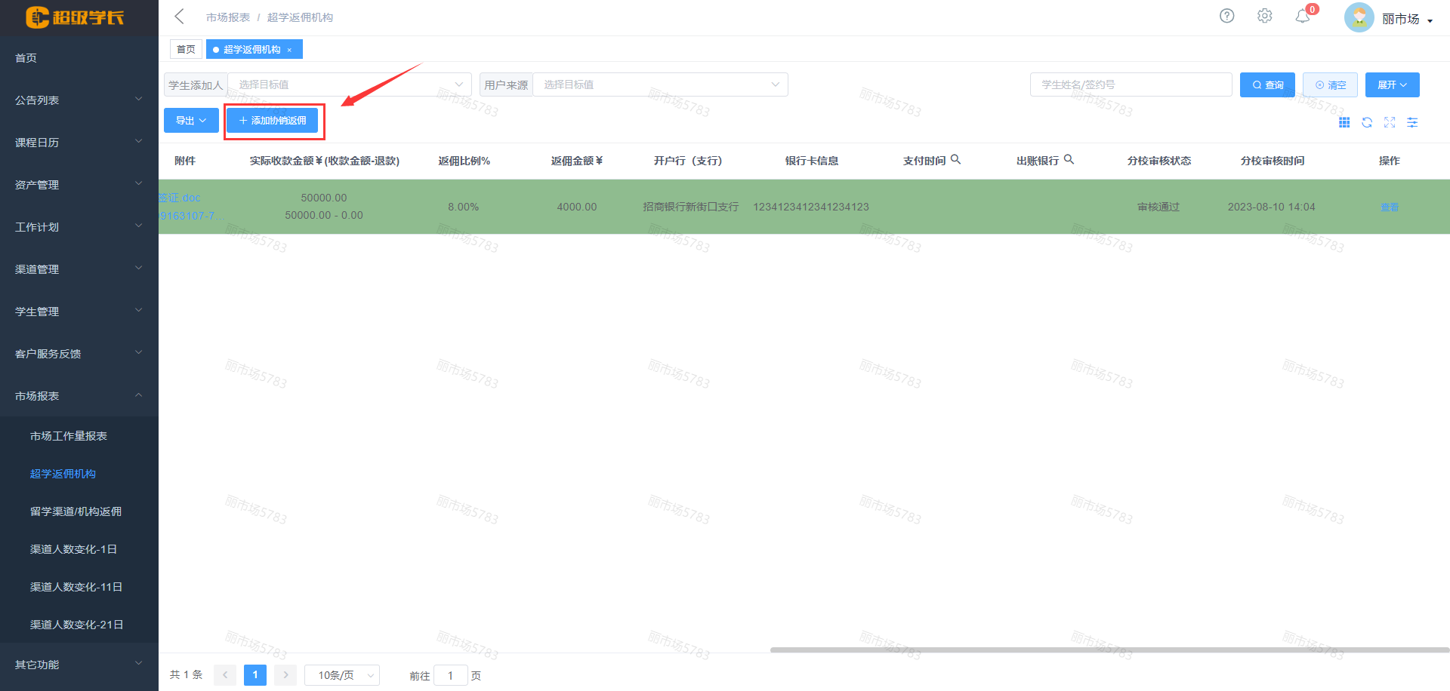Click the grid view table icon

pyautogui.click(x=1344, y=122)
